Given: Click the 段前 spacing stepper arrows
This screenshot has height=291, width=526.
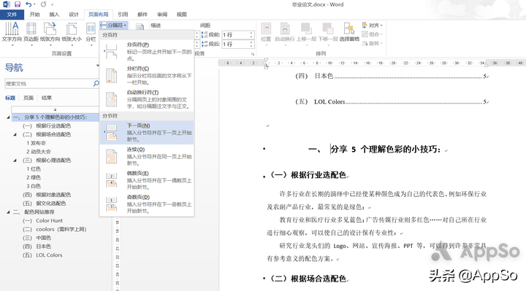Looking at the screenshot, I should (251, 35).
